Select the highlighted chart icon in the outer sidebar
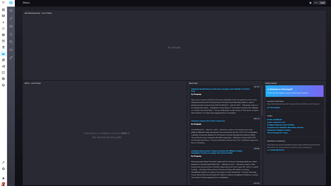The height and width of the screenshot is (186, 331). pos(3,54)
